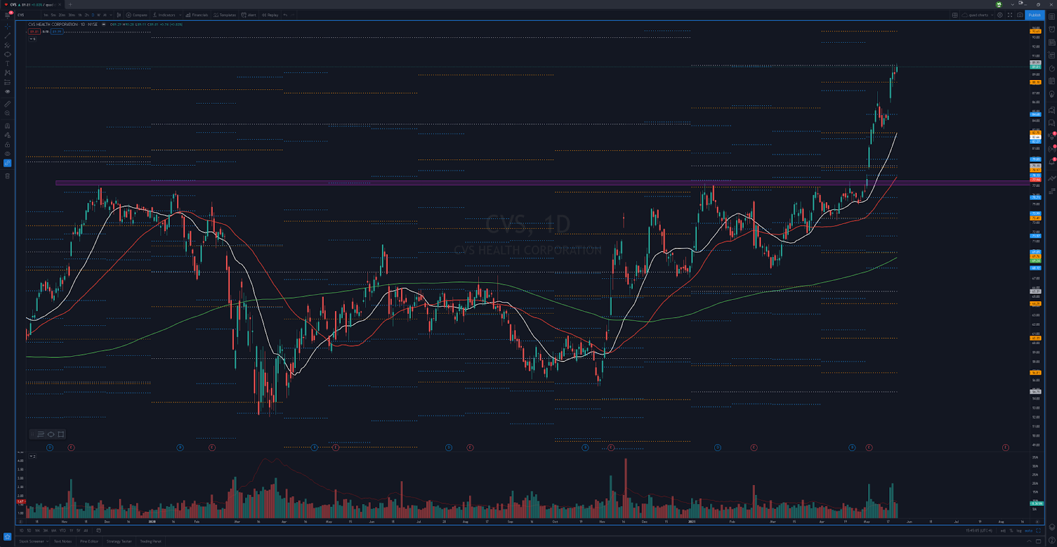Click the CVS symbol search field

point(28,15)
